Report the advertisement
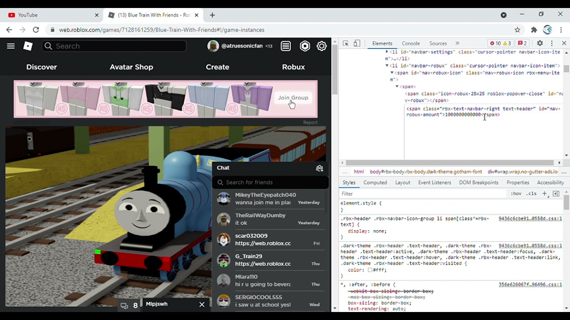The width and height of the screenshot is (570, 320). click(310, 123)
